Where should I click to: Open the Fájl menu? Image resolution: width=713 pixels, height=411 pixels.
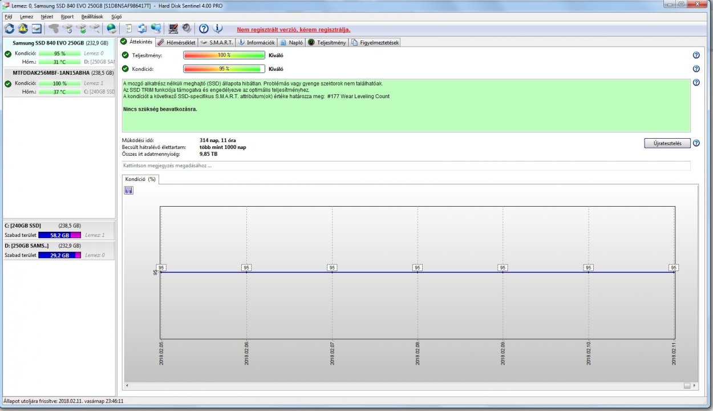(8, 17)
